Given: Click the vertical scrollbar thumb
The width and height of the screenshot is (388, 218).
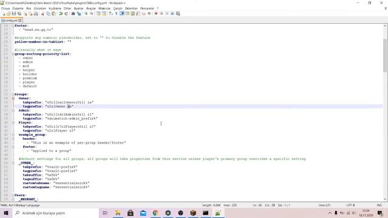Looking at the screenshot, I should 386,56.
